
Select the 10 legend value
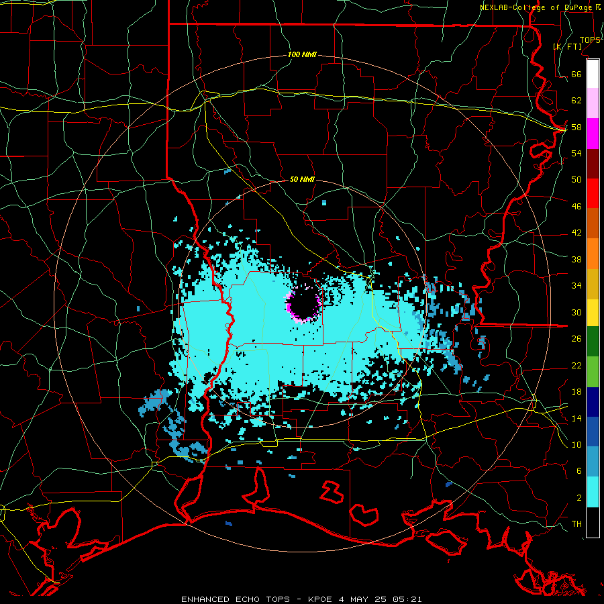click(576, 445)
